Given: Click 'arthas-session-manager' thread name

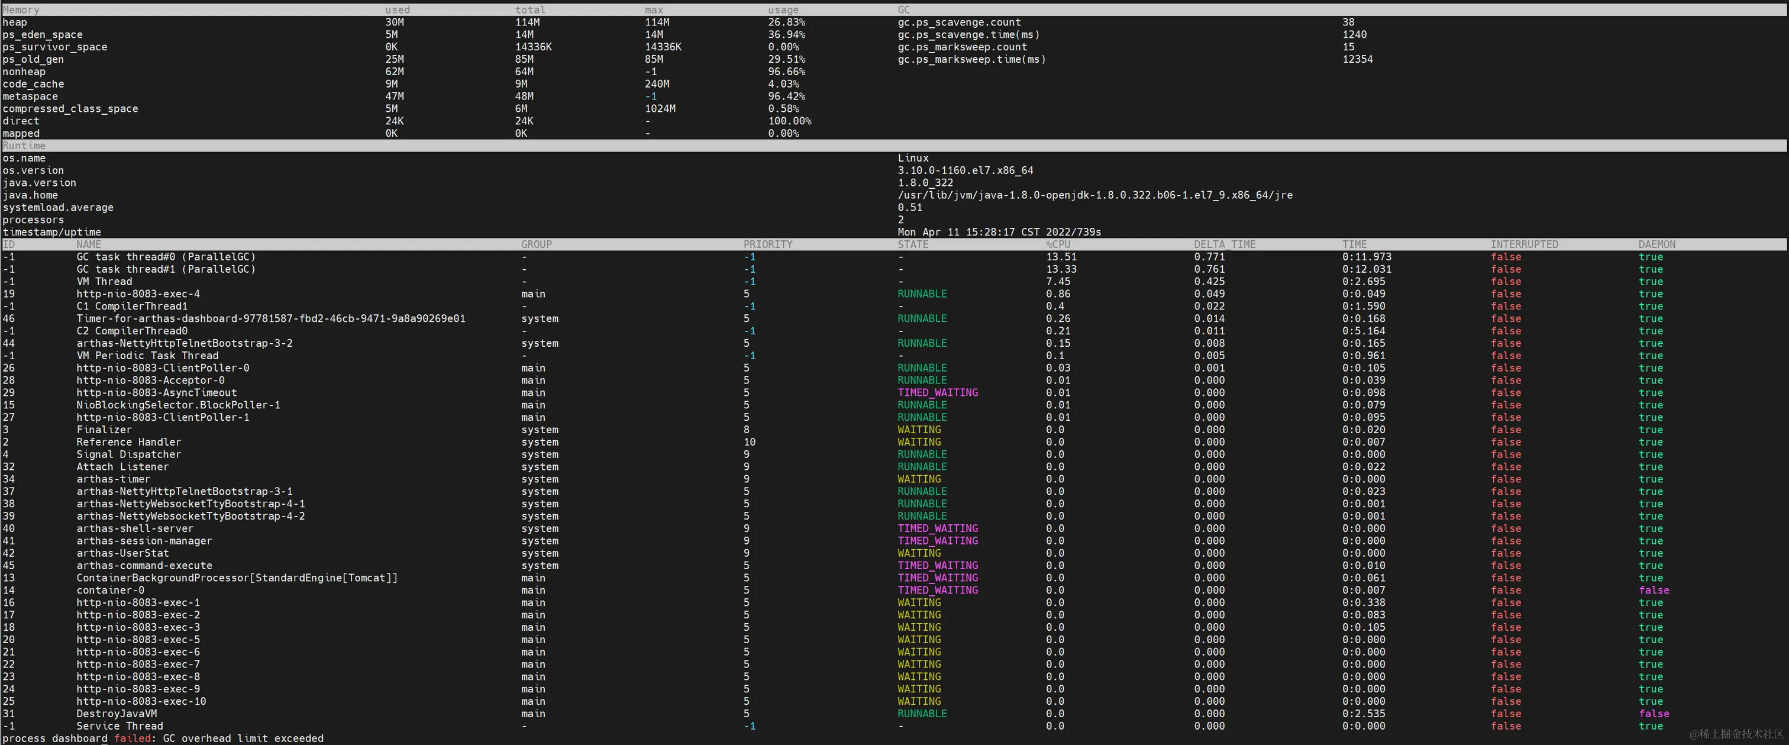Looking at the screenshot, I should point(144,541).
